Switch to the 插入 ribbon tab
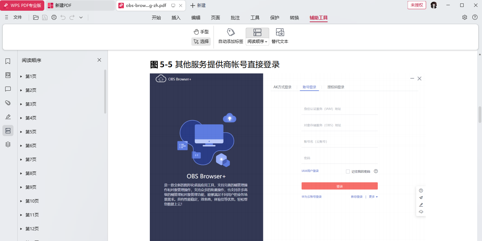The width and height of the screenshot is (482, 241). 176,18
